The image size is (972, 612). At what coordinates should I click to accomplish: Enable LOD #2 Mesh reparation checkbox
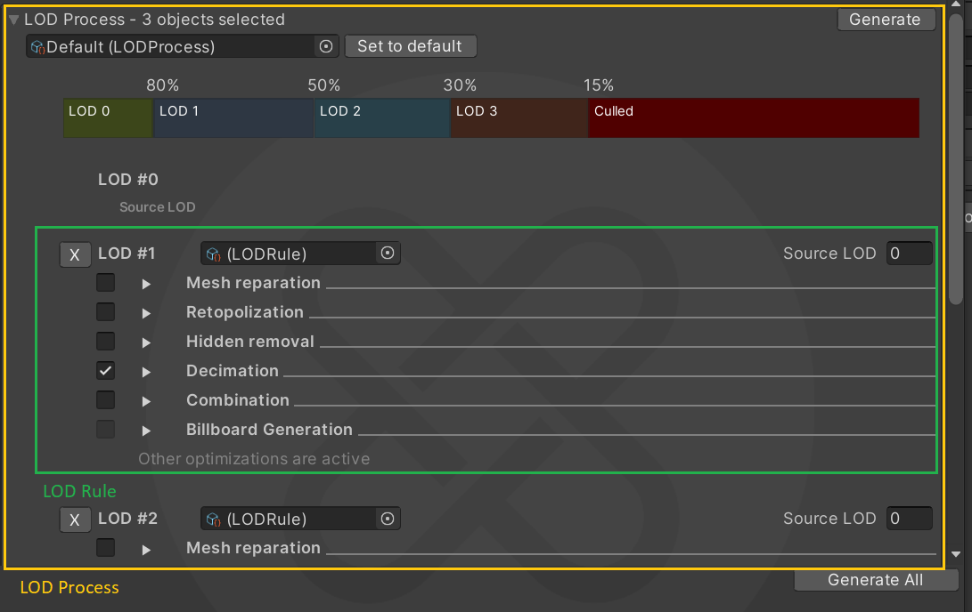[x=105, y=548]
